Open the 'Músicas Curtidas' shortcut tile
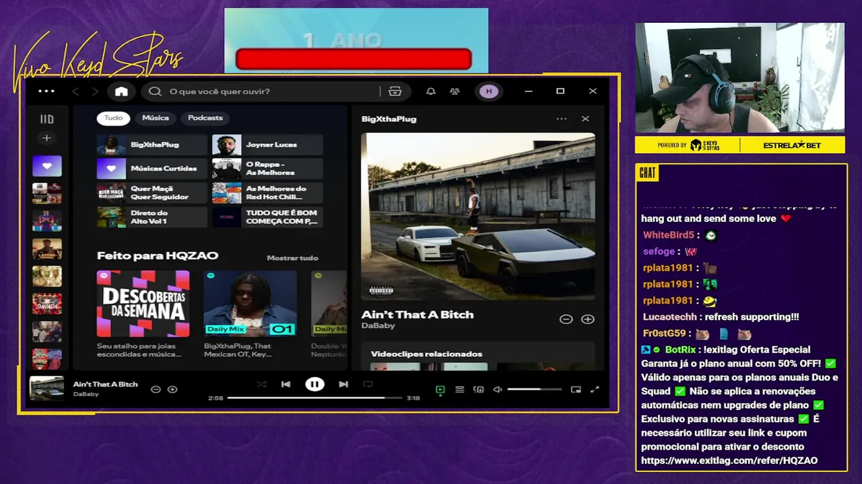The height and width of the screenshot is (484, 862). coord(152,169)
